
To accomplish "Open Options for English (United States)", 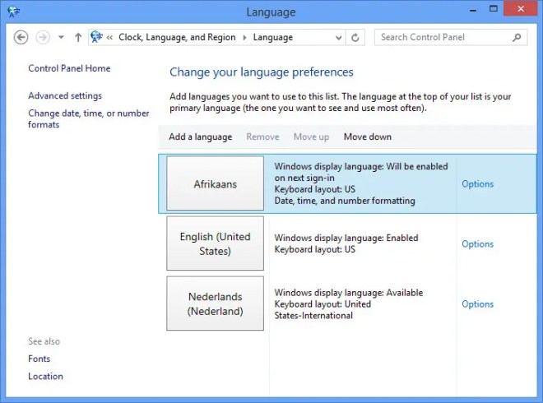I will pos(477,243).
